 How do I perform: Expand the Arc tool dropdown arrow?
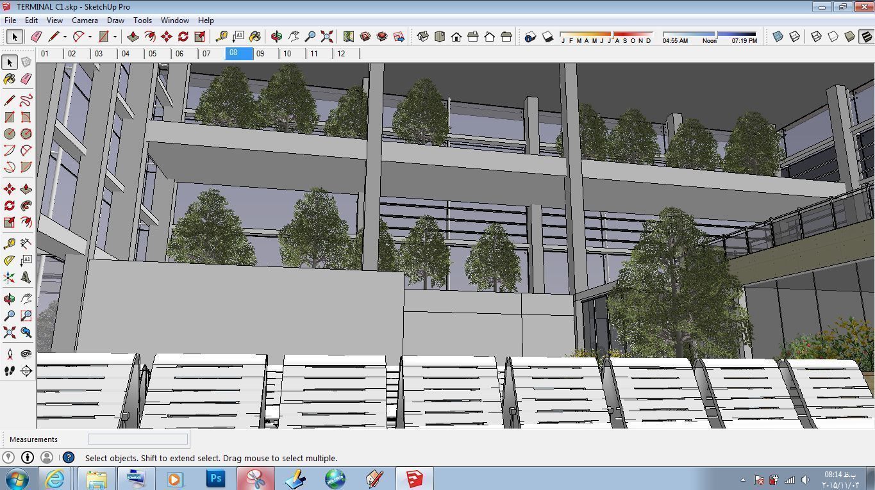click(x=90, y=37)
